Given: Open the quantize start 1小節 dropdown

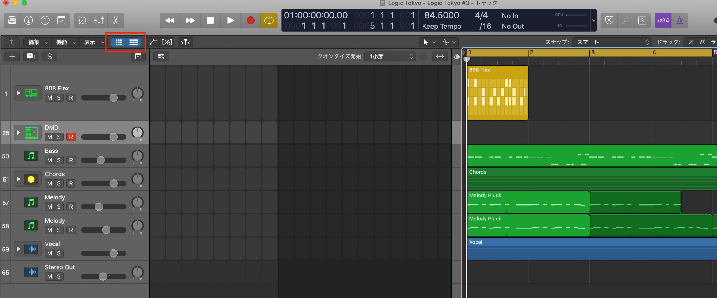Looking at the screenshot, I should tap(390, 56).
